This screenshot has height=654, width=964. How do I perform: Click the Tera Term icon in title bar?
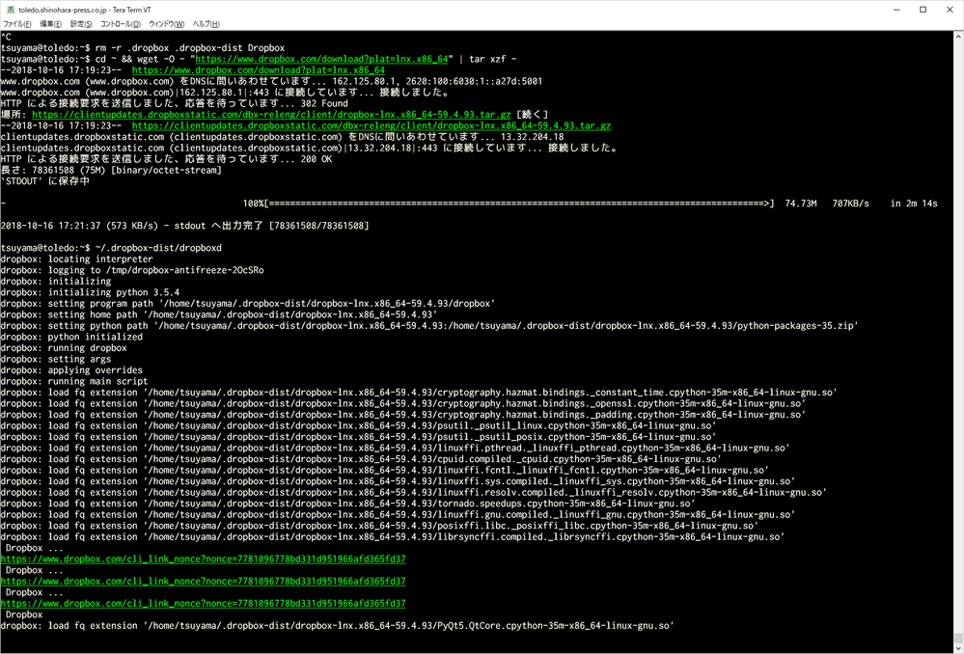pyautogui.click(x=10, y=10)
